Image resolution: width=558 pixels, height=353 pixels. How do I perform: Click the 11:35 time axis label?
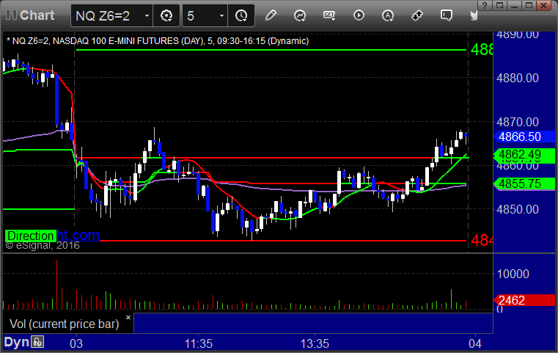[199, 343]
